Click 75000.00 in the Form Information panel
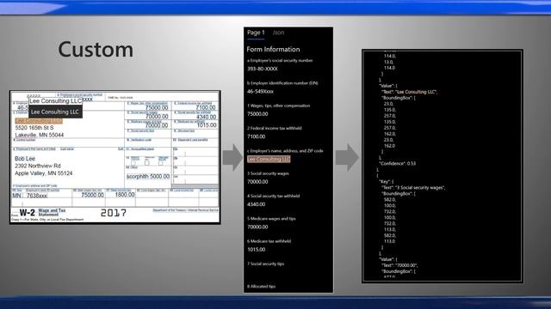Screen dimensions: 551x309 coord(257,114)
